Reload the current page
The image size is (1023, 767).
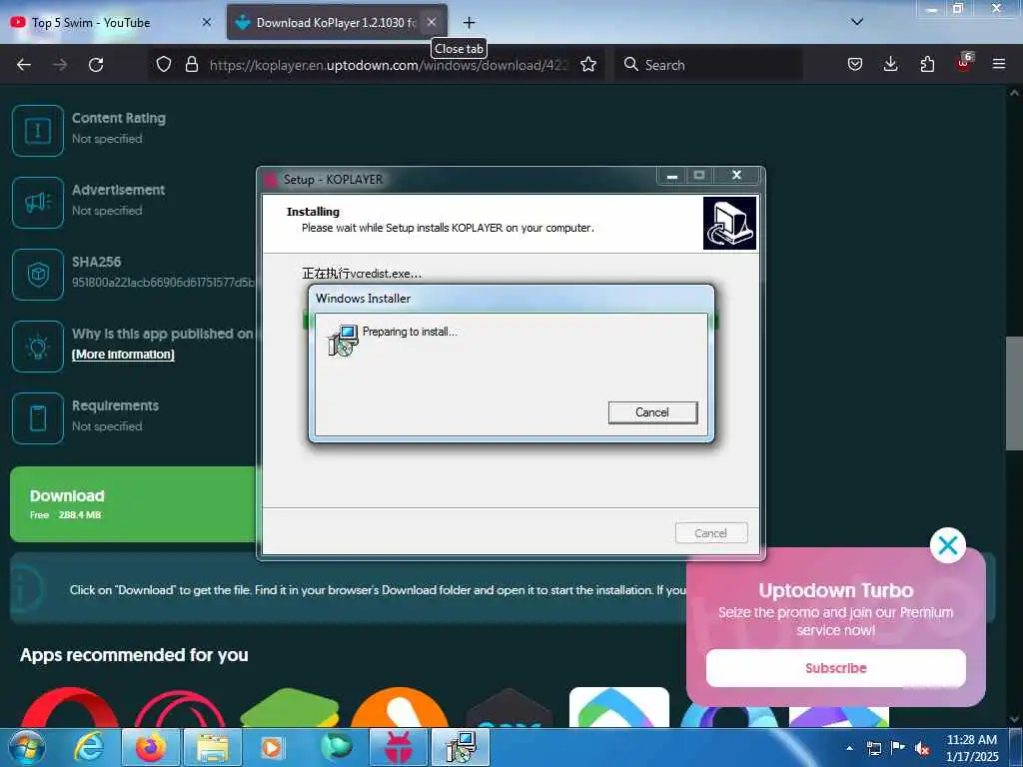(96, 65)
